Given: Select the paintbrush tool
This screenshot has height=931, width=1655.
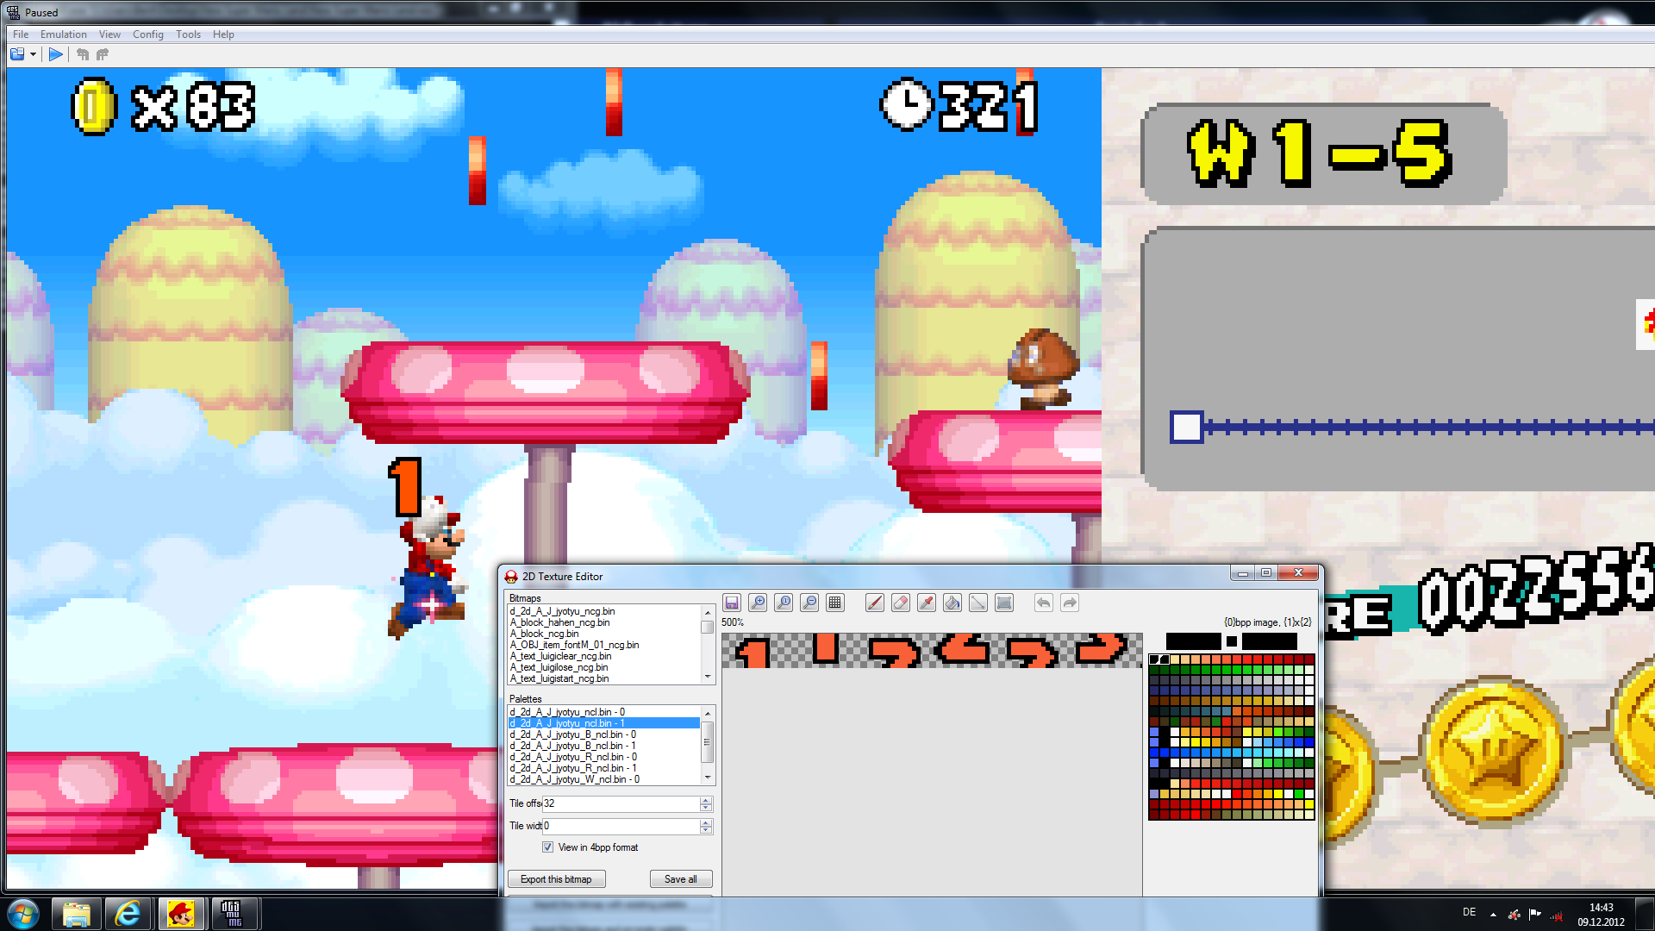Looking at the screenshot, I should [x=874, y=603].
